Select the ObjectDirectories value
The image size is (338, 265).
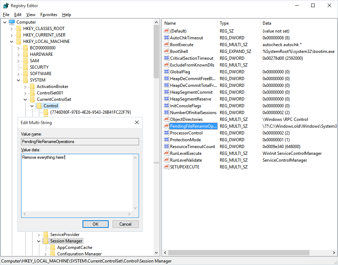point(186,119)
